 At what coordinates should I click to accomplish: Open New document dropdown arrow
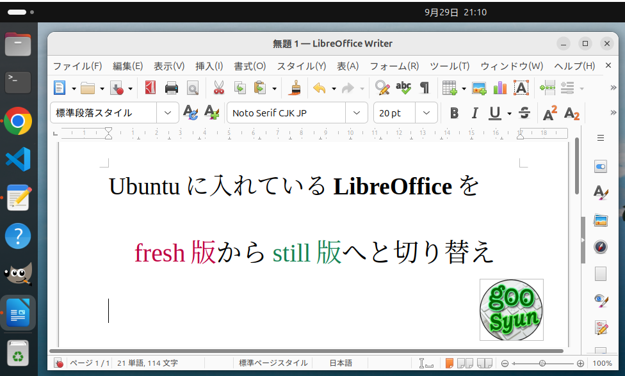[x=74, y=89]
